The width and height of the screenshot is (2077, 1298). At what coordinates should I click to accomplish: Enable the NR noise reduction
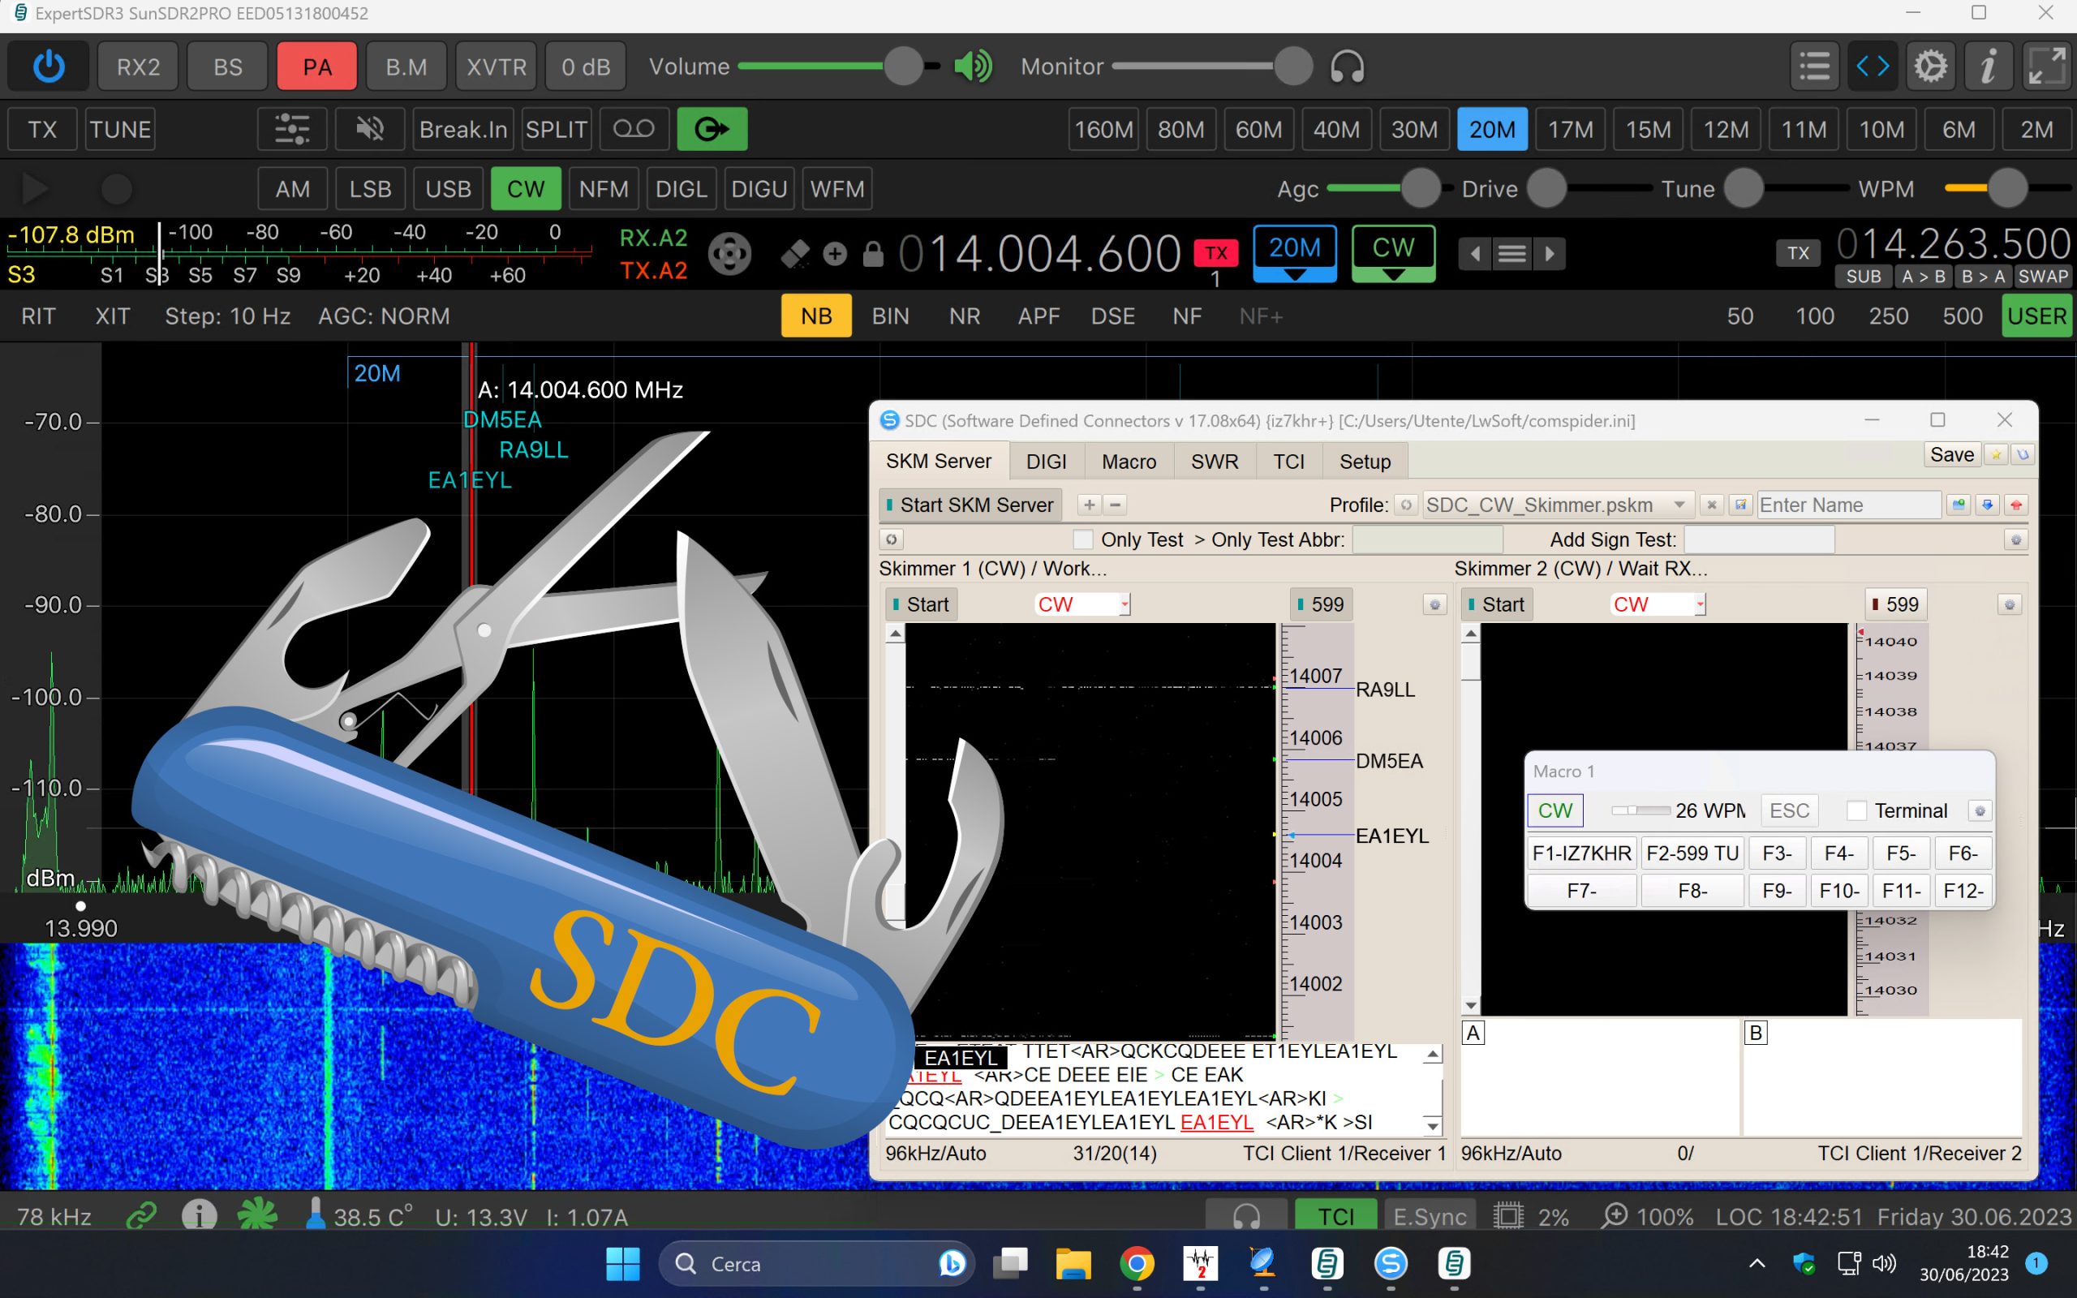(965, 316)
